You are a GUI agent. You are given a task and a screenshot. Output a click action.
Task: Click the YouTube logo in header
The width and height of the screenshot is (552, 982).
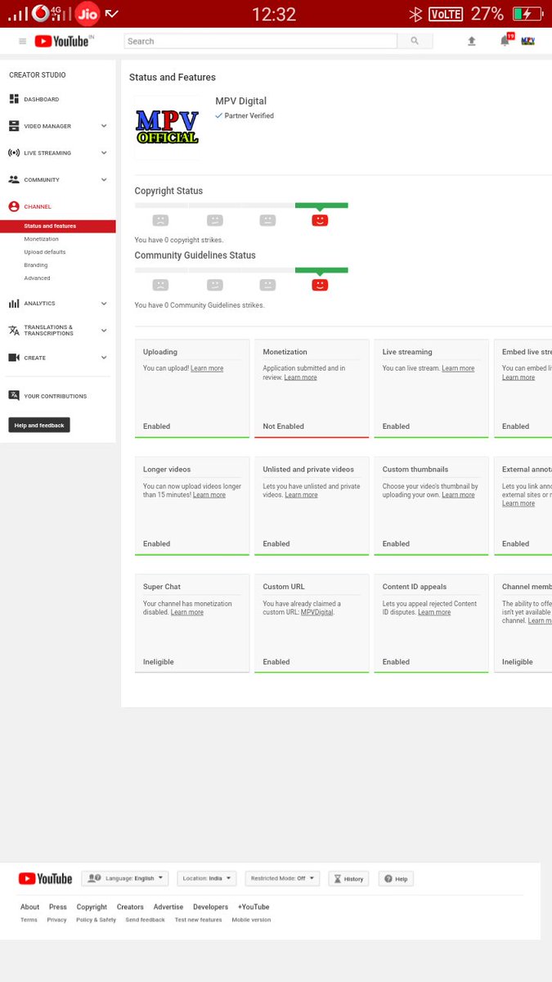[63, 41]
